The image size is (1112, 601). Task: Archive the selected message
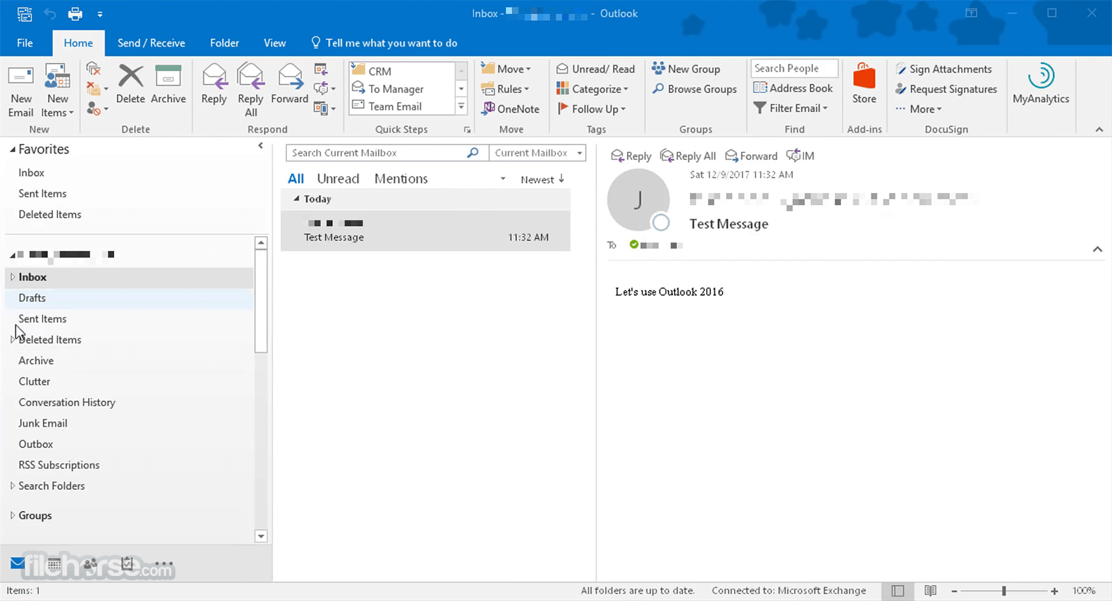click(168, 85)
